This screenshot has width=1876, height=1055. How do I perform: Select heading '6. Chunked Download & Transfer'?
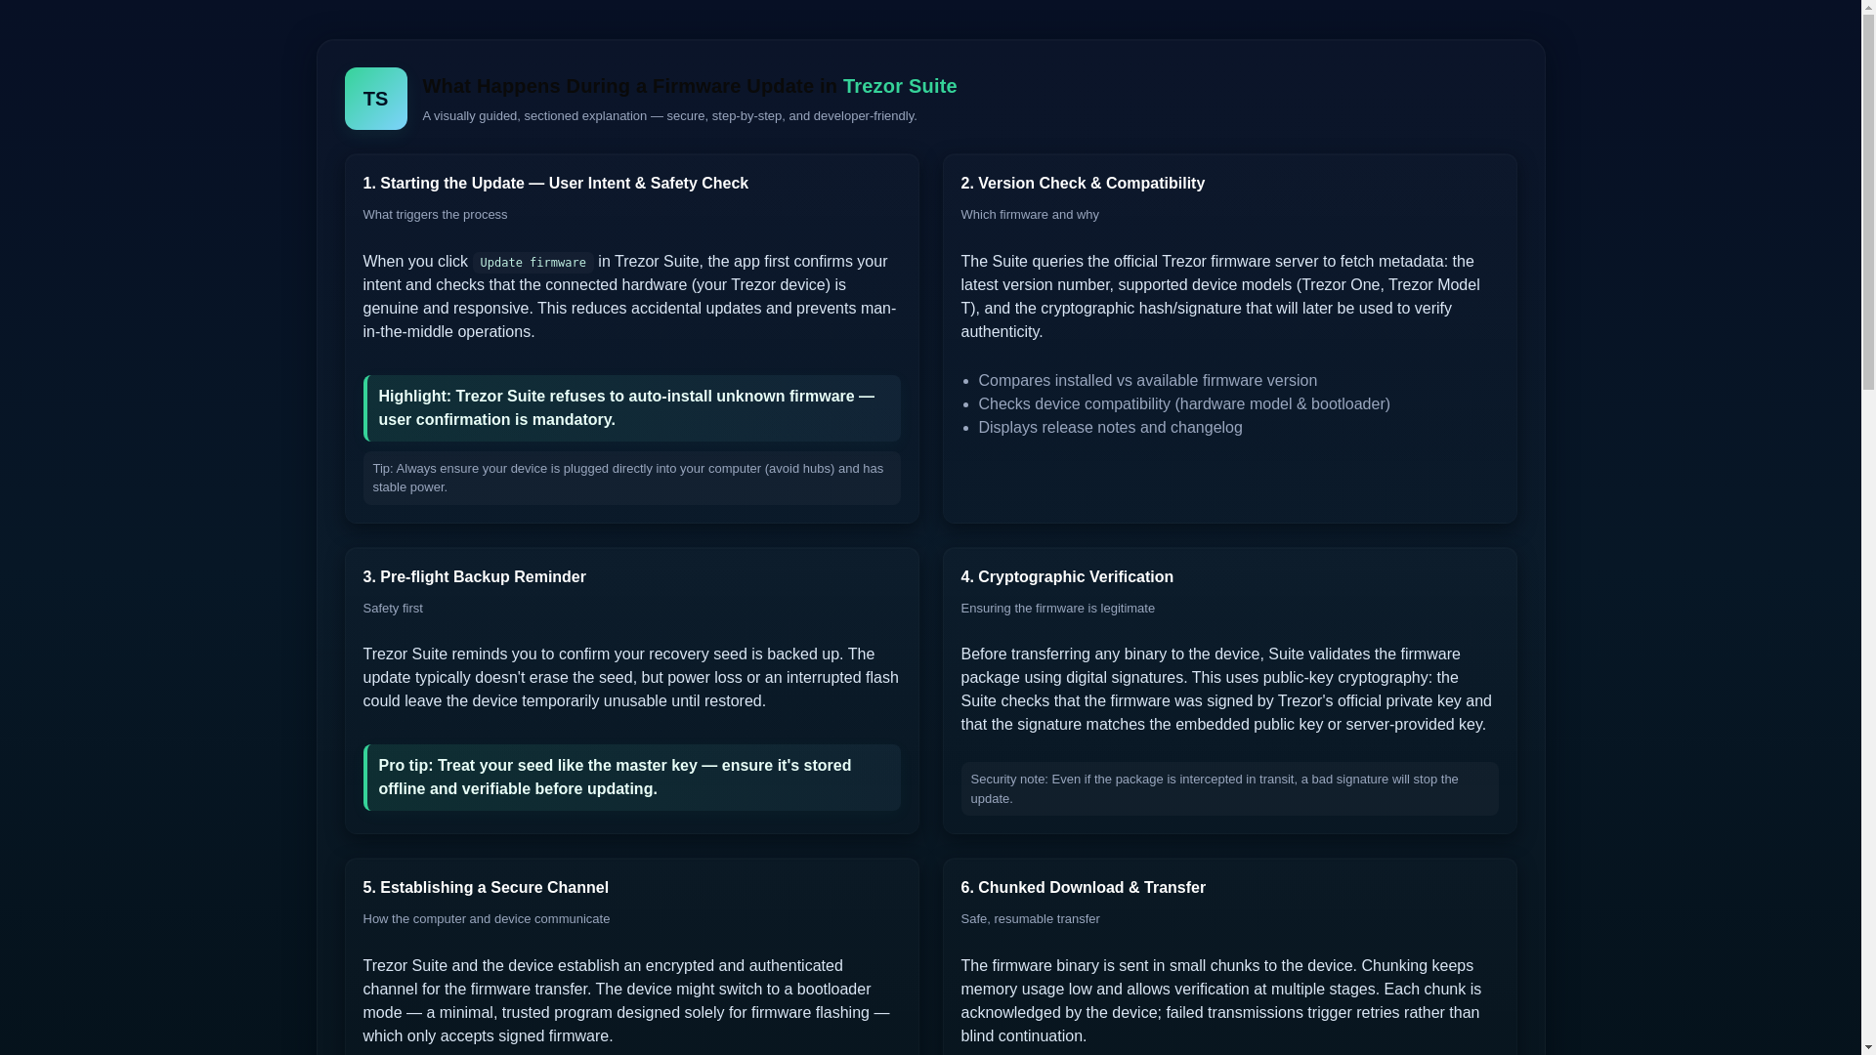tap(1083, 888)
